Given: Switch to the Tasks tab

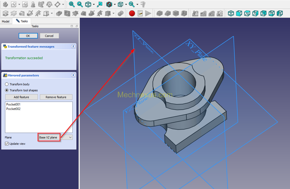Looking at the screenshot, I should click(x=22, y=21).
